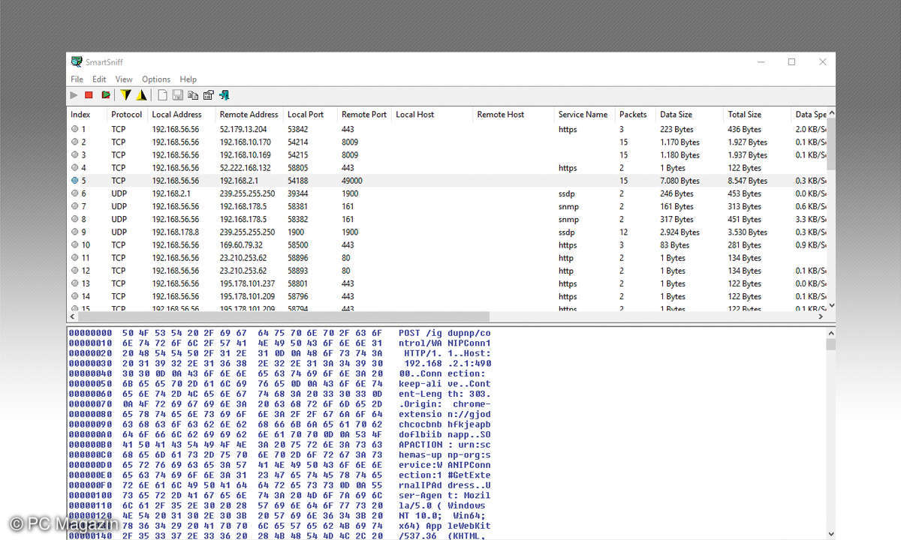Select row with remote address 192.168.10.170

click(447, 142)
